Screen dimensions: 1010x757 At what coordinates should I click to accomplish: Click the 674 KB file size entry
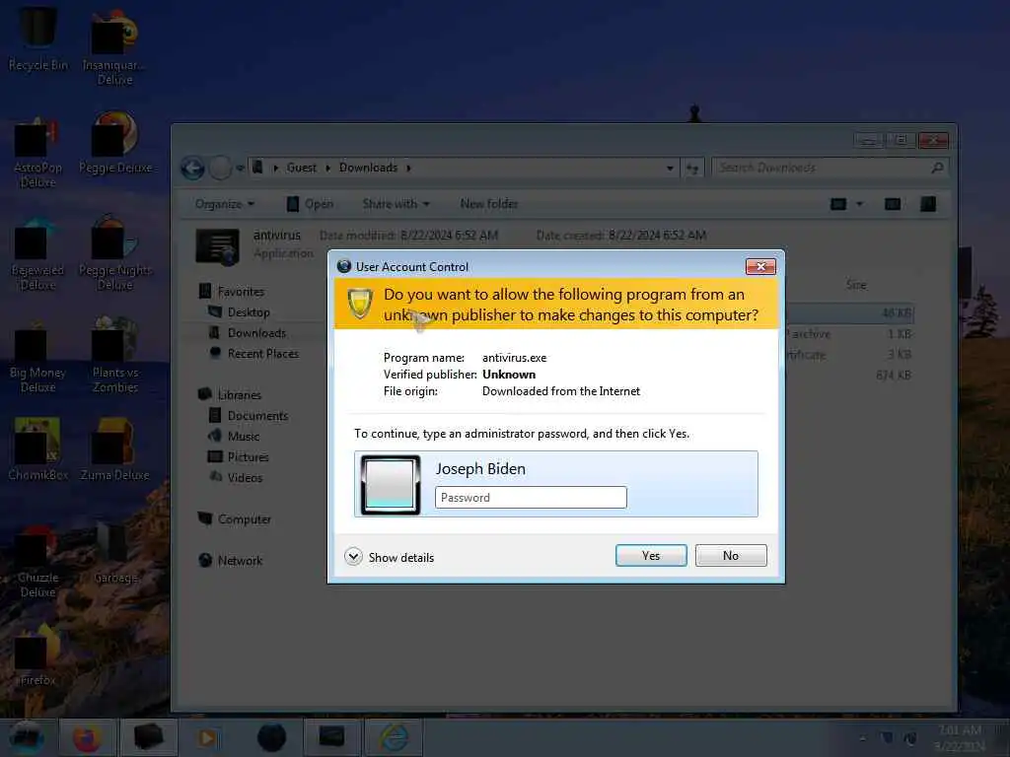[893, 375]
